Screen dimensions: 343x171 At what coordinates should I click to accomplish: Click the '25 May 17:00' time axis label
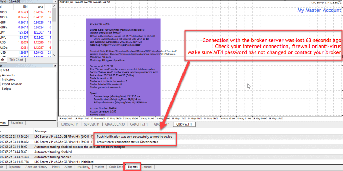tap(276, 119)
